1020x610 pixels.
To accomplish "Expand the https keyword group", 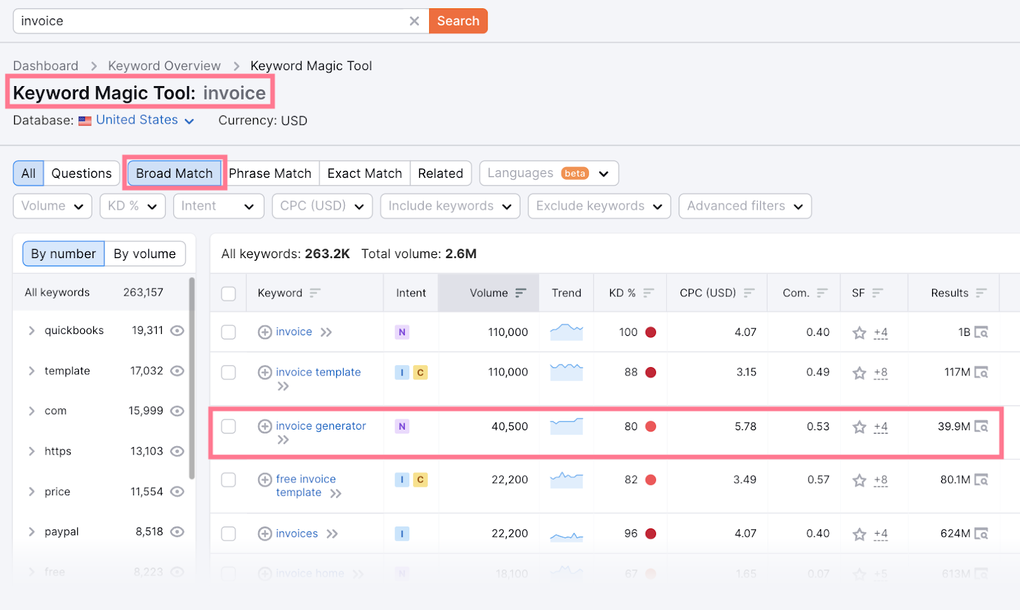I will (31, 451).
